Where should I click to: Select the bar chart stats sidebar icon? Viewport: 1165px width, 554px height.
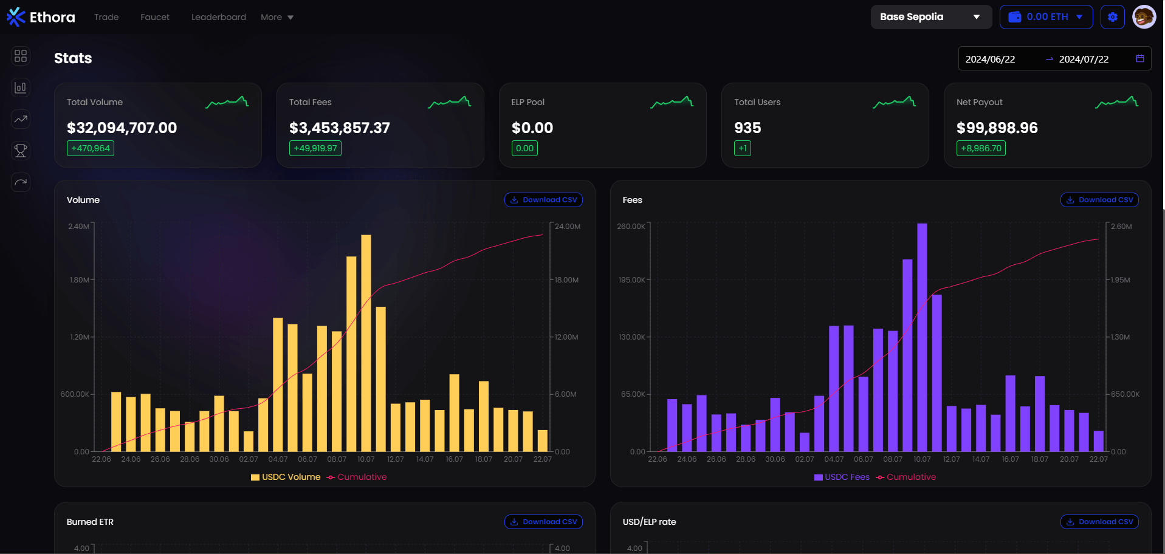(21, 87)
